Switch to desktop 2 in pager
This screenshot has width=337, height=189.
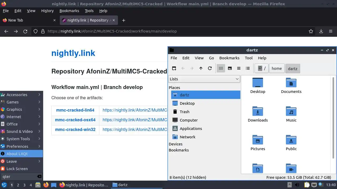(x=18, y=185)
